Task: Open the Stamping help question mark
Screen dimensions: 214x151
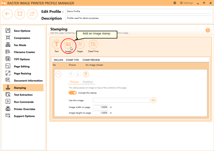Action: tap(208, 30)
